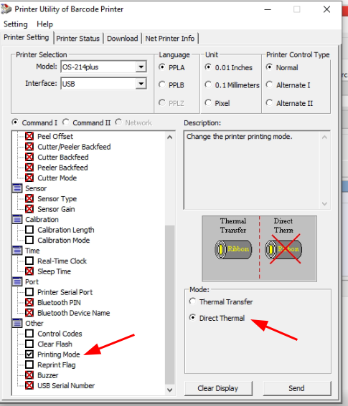Screen dimensions: 348x406
Task: Check the Reprint Flag option
Action: point(29,365)
